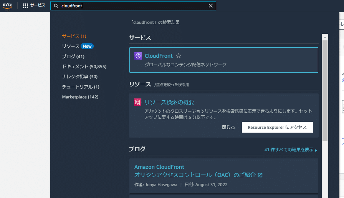This screenshot has width=344, height=198.
Task: Click the CloudFront purple service icon
Action: pos(138,56)
